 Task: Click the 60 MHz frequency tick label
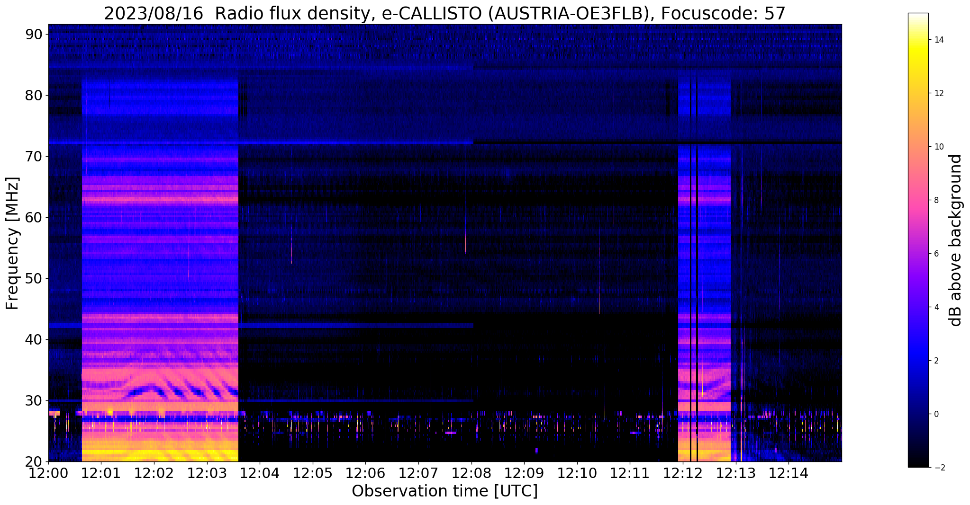(34, 218)
